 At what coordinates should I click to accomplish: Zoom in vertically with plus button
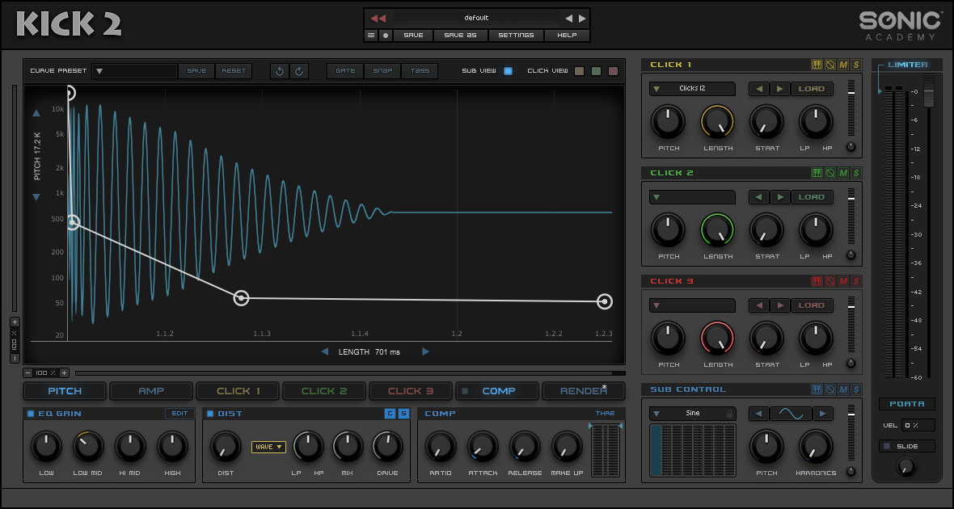coord(15,322)
